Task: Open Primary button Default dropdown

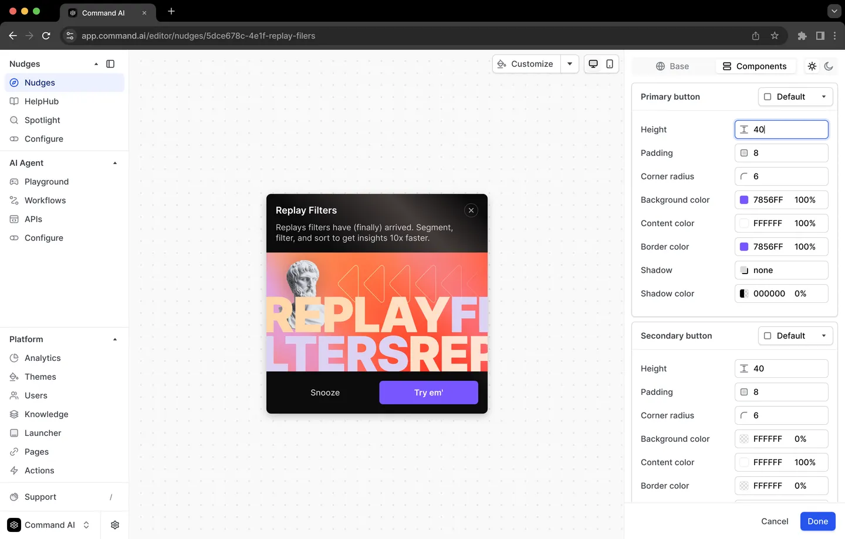Action: pos(796,97)
